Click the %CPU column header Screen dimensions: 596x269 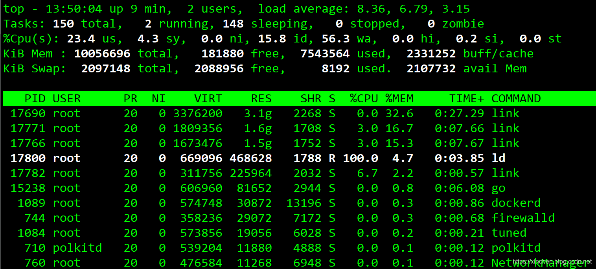click(x=364, y=98)
